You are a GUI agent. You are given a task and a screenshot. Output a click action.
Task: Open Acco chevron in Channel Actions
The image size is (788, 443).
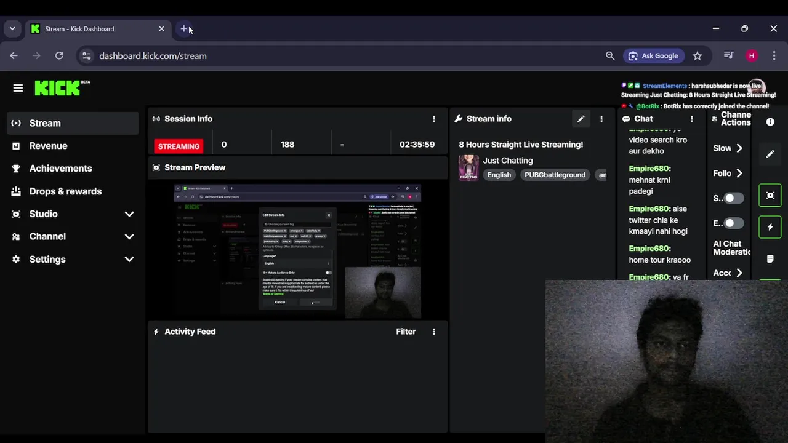[739, 273]
